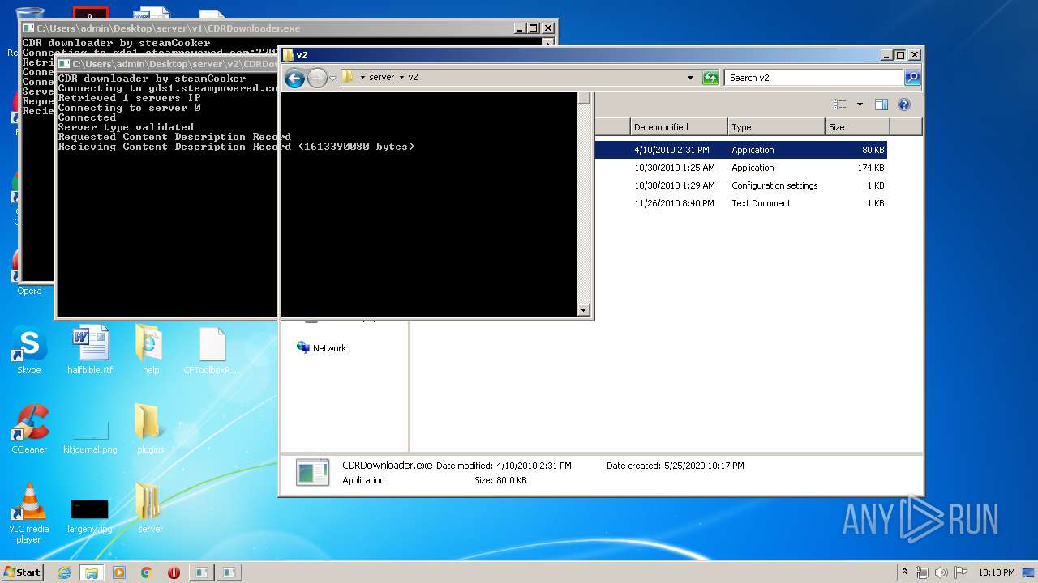Viewport: 1038px width, 583px height.
Task: Minimize the v1 CDRDownloader console window
Action: point(520,28)
